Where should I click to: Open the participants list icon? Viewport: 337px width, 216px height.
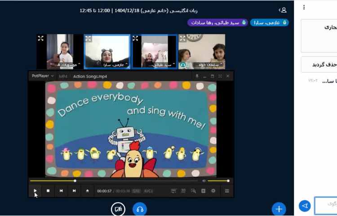point(283,10)
